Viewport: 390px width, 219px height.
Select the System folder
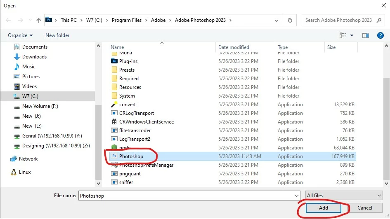[127, 96]
